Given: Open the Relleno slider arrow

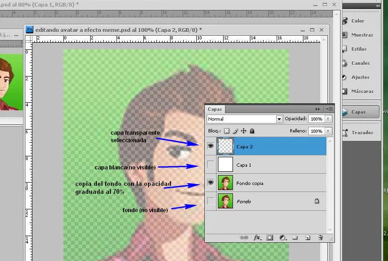Looking at the screenshot, I should coord(328,131).
